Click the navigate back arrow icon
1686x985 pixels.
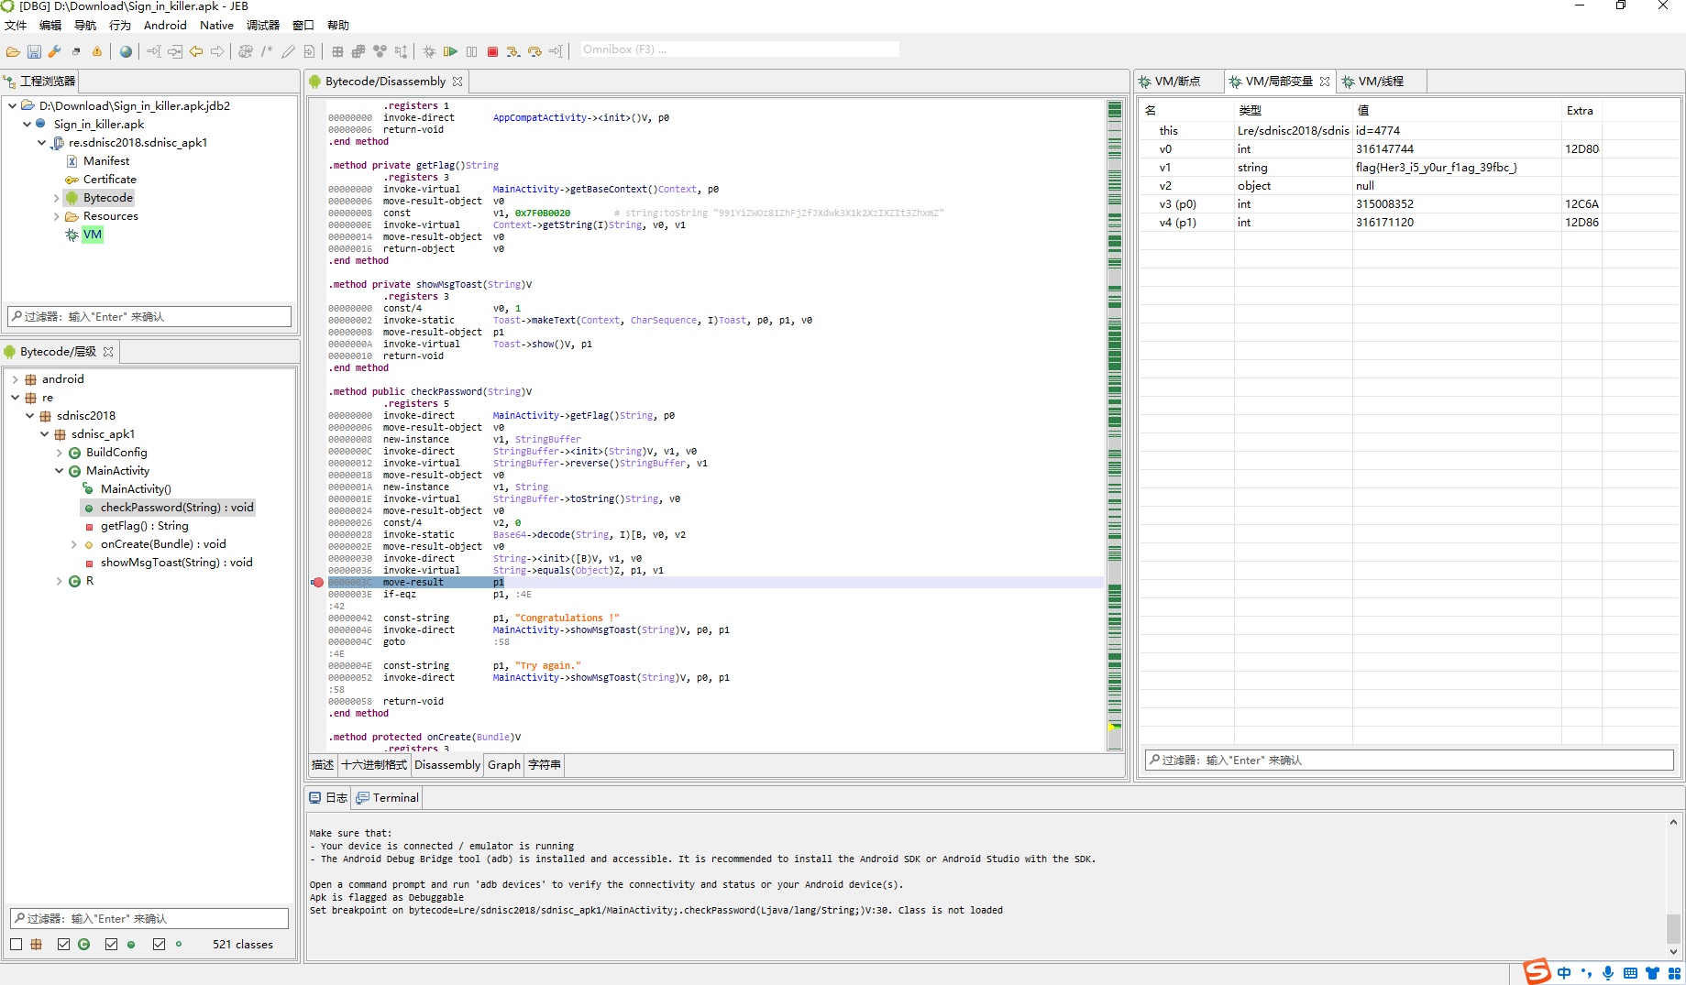pyautogui.click(x=195, y=51)
